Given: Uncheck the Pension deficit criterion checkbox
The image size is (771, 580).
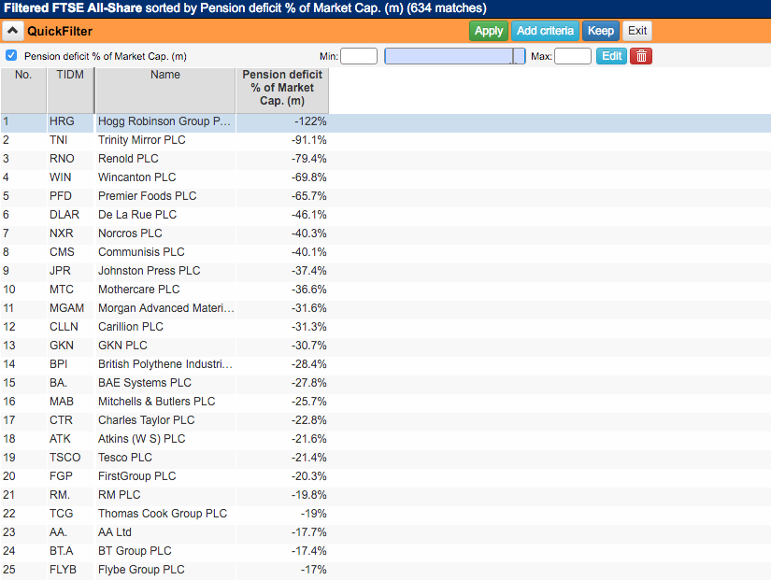Looking at the screenshot, I should coord(11,55).
